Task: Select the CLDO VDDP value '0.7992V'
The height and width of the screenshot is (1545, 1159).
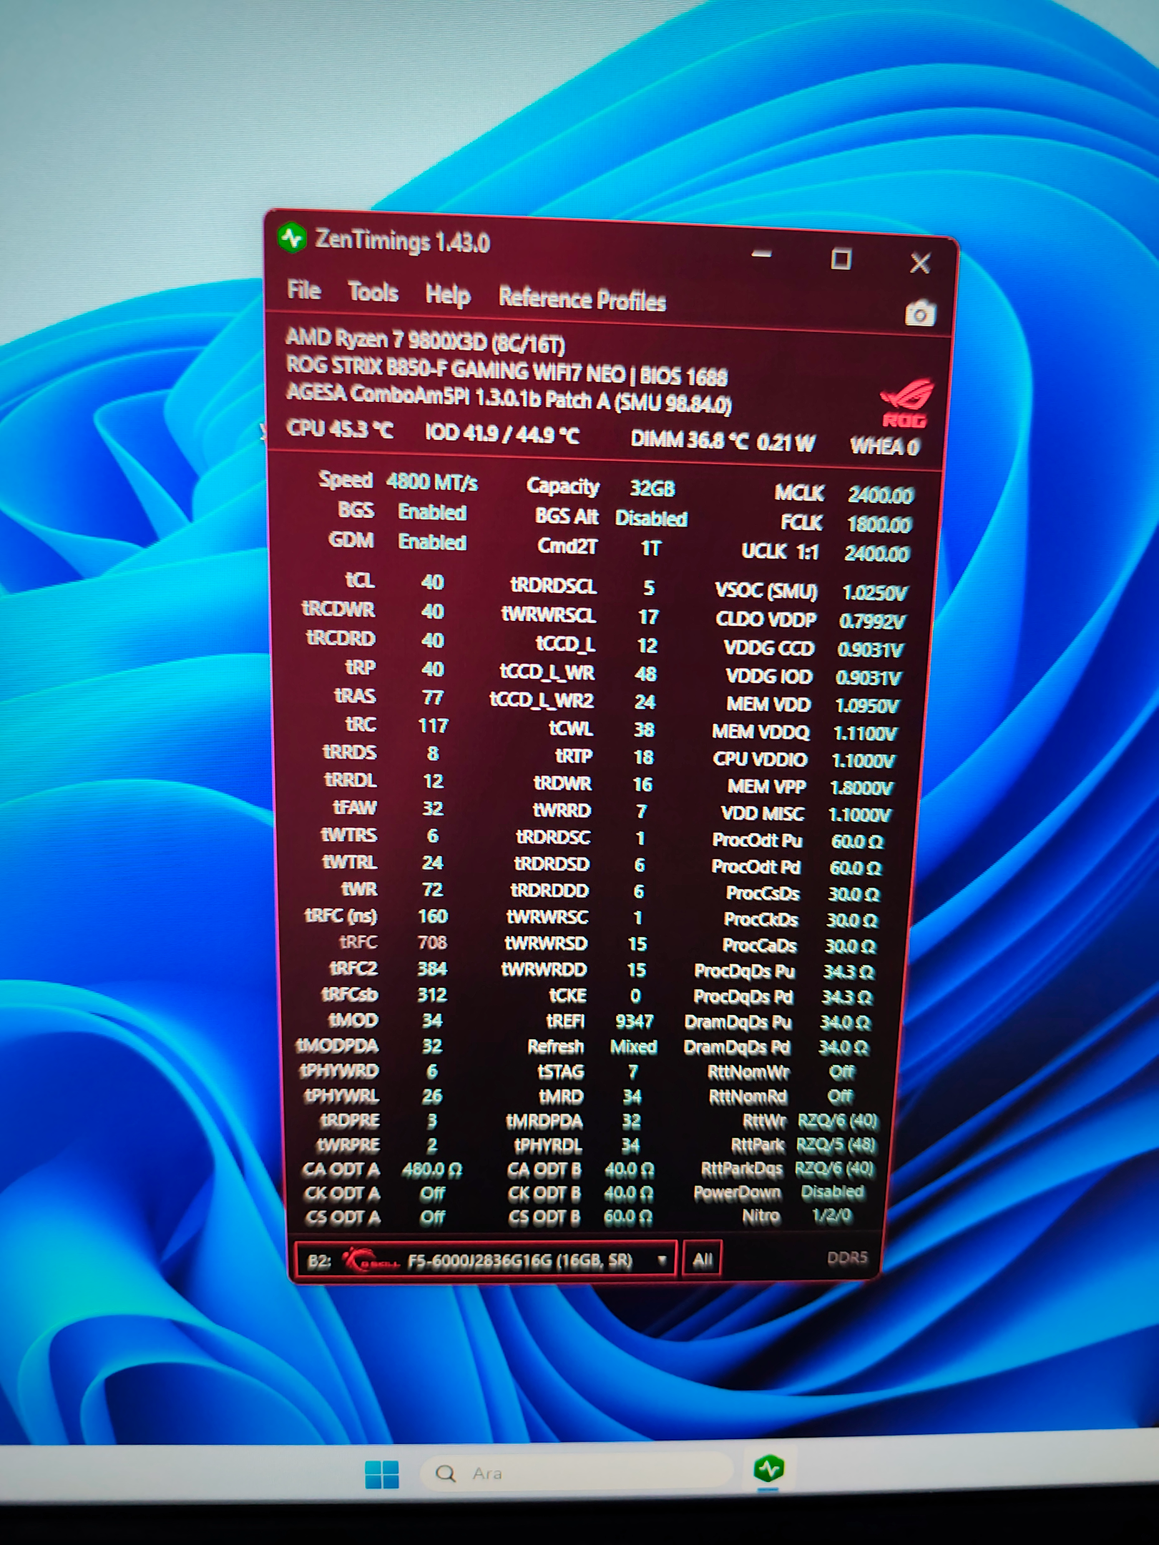Action: click(x=872, y=622)
